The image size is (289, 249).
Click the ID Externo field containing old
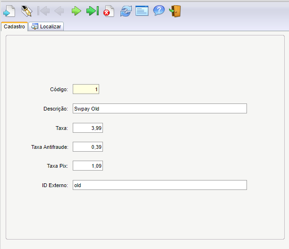[x=160, y=185]
